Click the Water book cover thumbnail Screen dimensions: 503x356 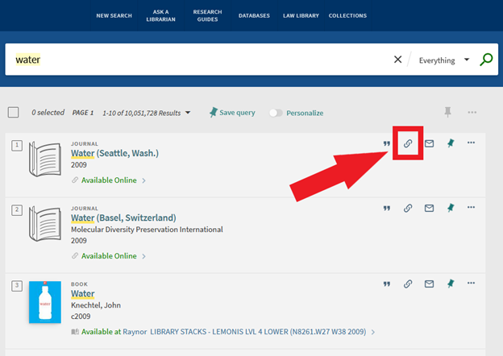pyautogui.click(x=44, y=302)
